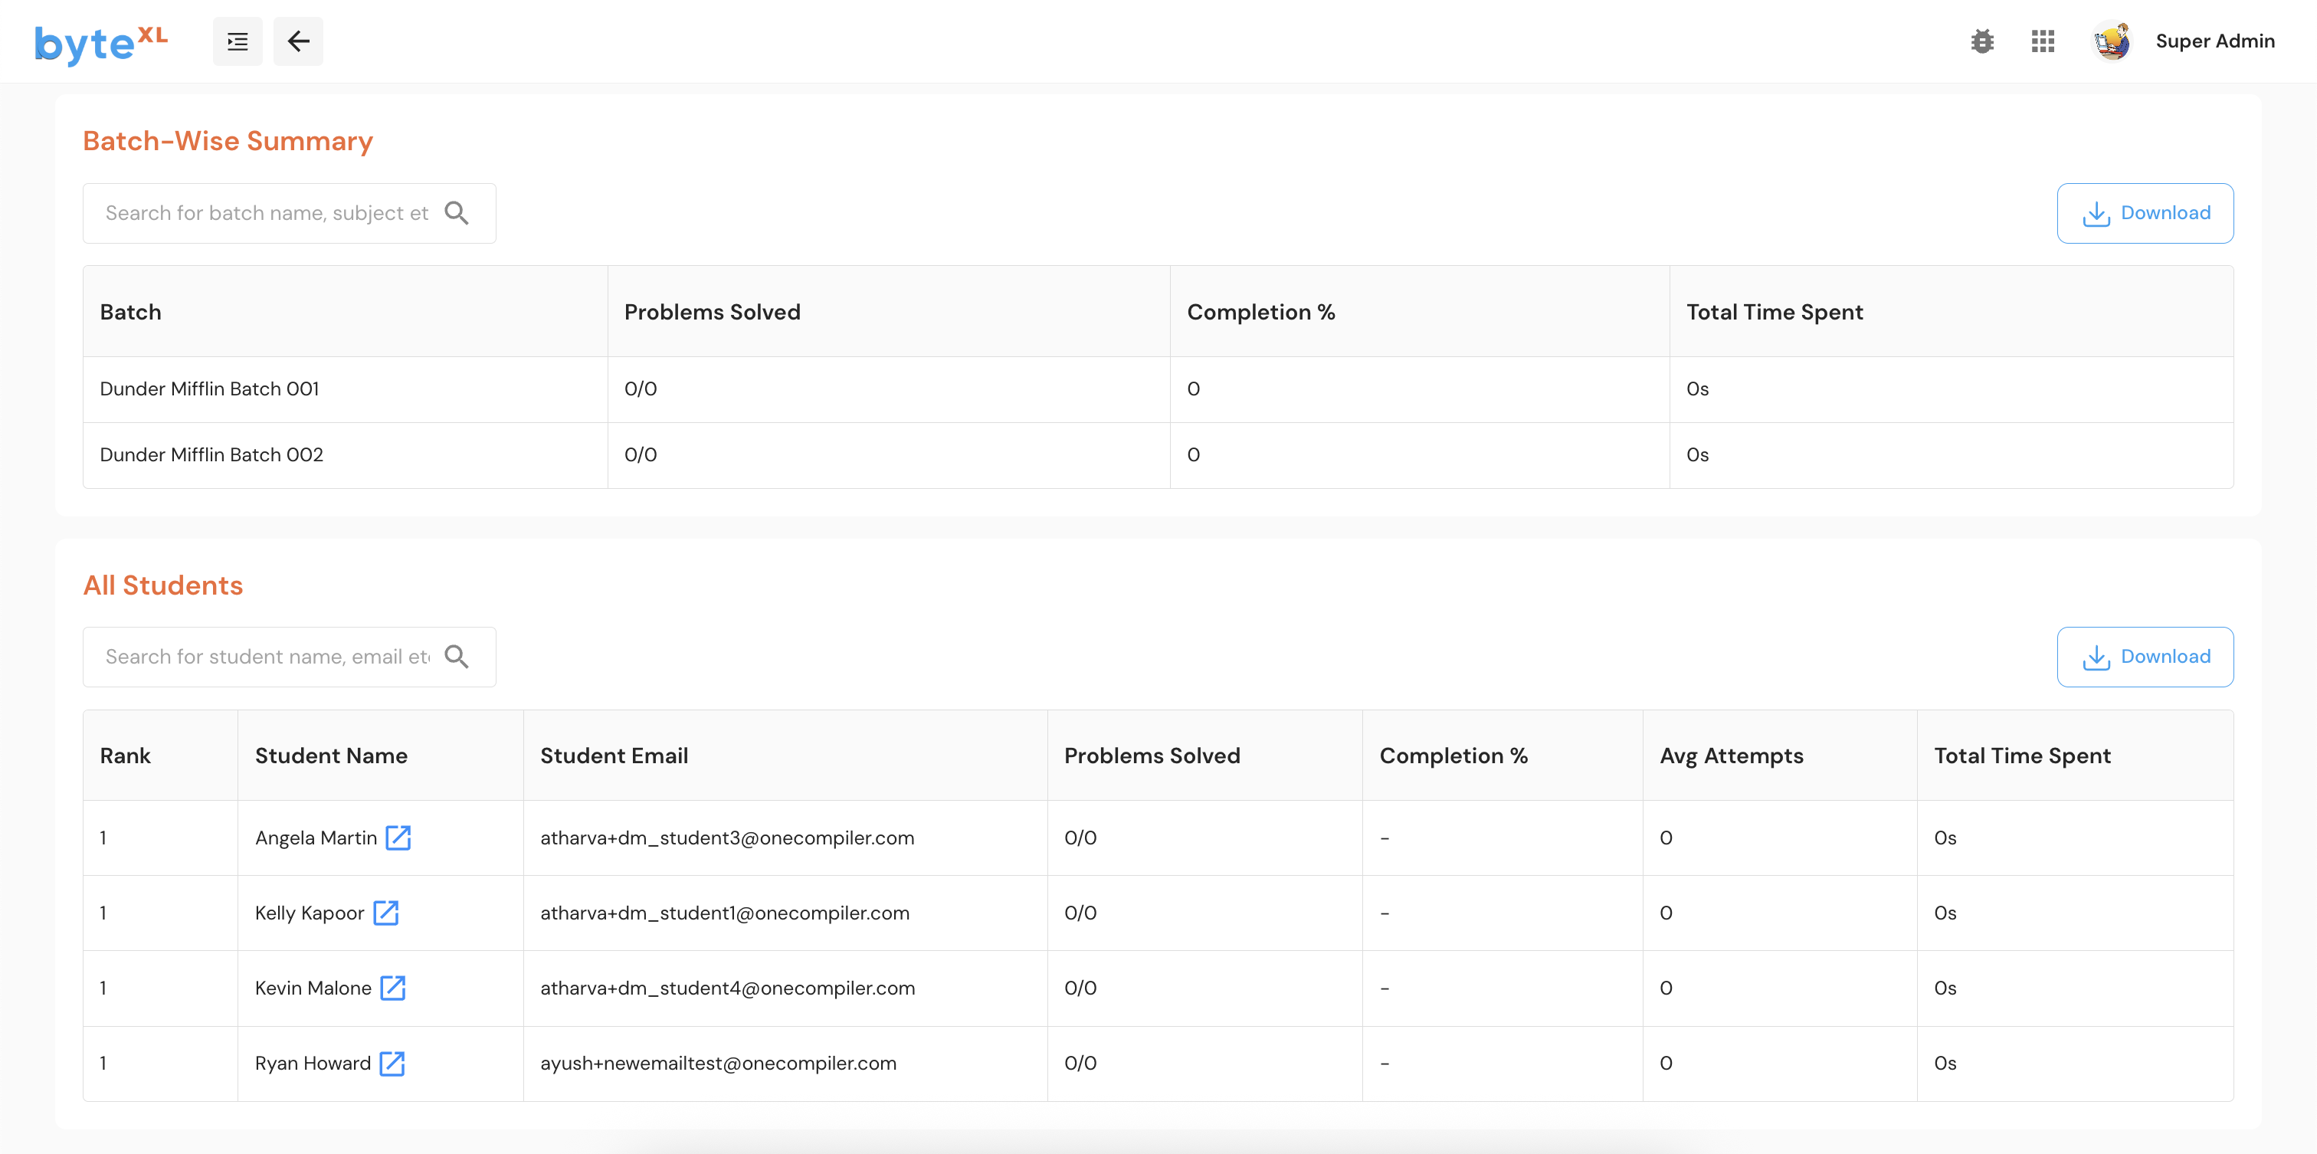Select the Dunder Mifflin Batch 002 row

211,454
